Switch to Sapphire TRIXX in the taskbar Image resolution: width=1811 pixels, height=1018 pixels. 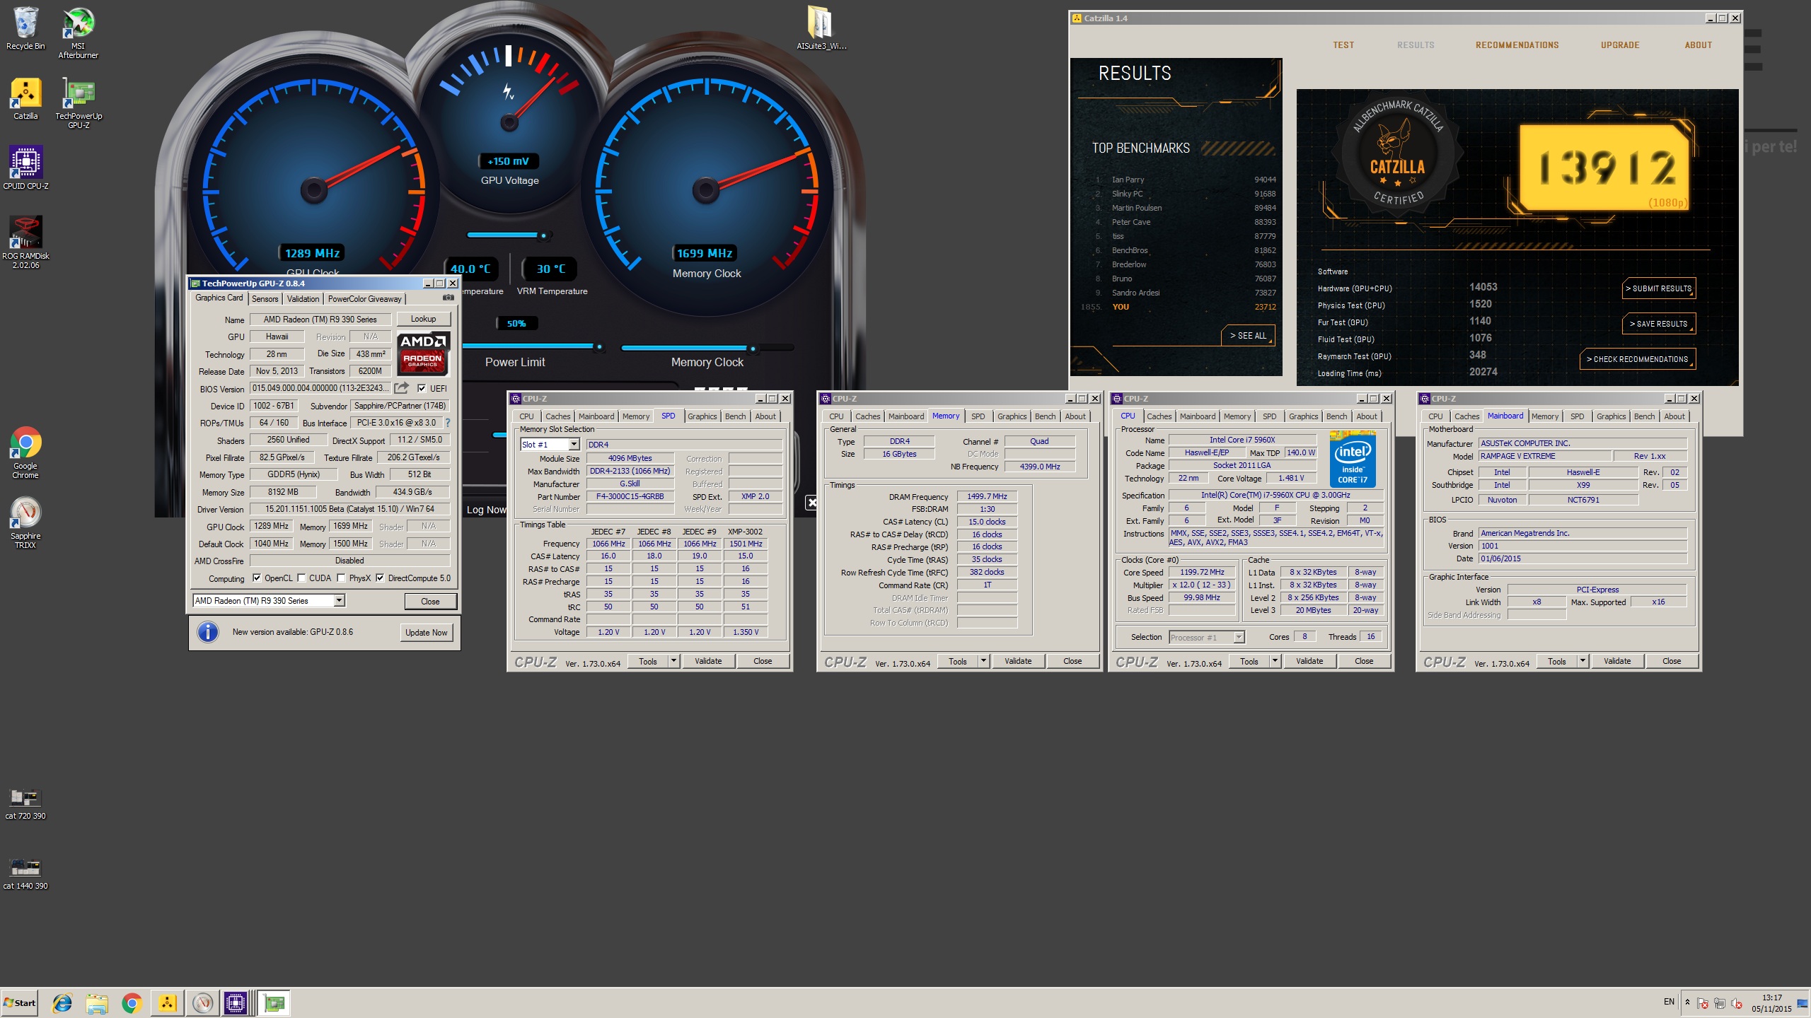(x=202, y=1002)
